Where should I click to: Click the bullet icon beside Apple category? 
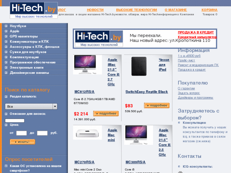(6, 31)
